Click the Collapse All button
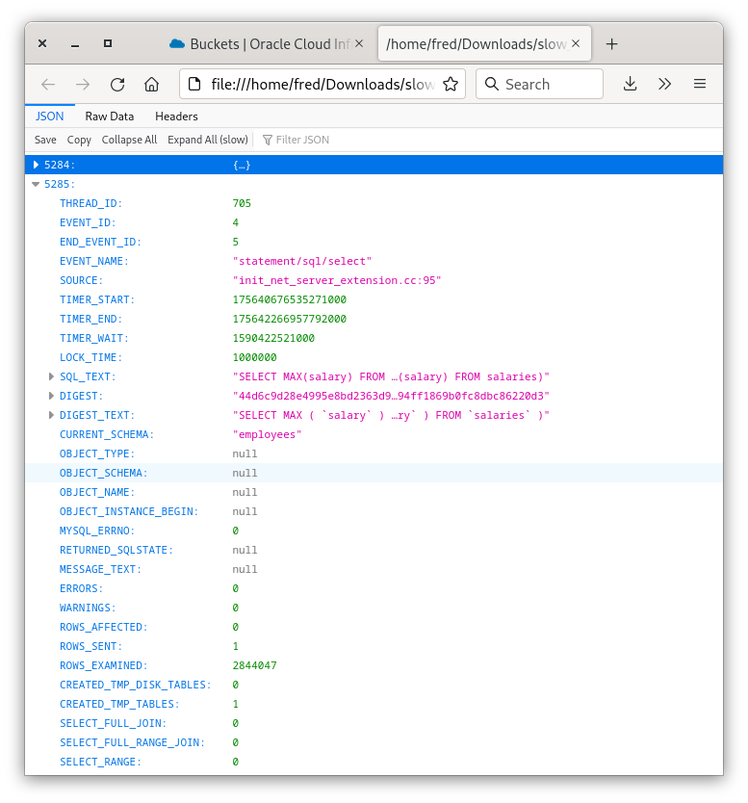The width and height of the screenshot is (748, 803). pos(129,140)
